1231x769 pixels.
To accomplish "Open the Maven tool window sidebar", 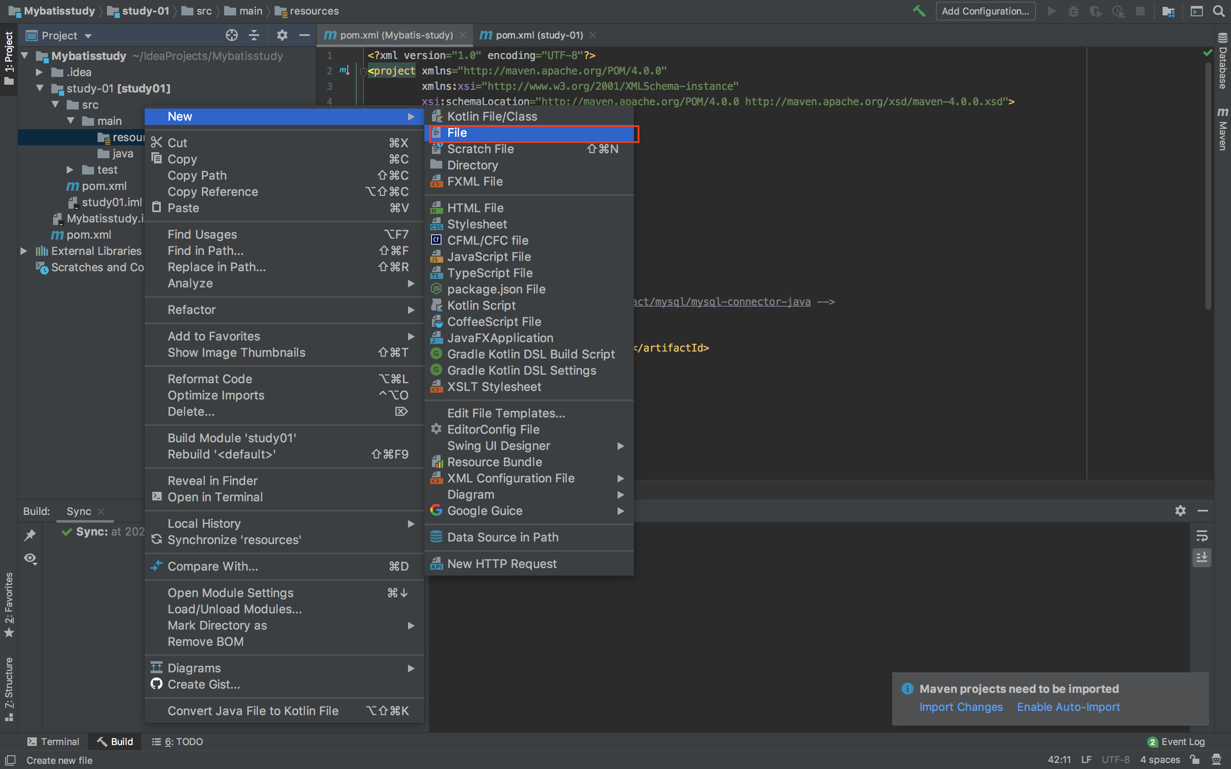I will pos(1222,129).
